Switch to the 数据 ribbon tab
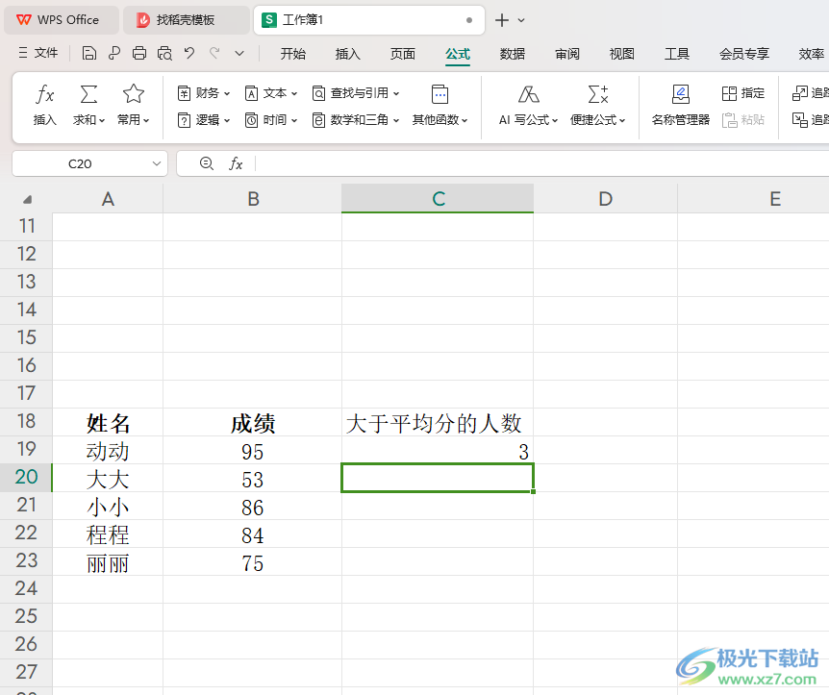This screenshot has height=695, width=829. pos(513,54)
